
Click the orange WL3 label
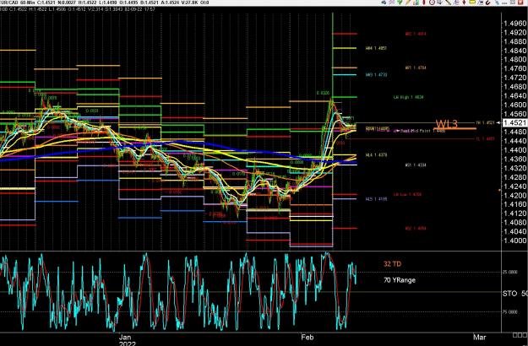(447, 124)
